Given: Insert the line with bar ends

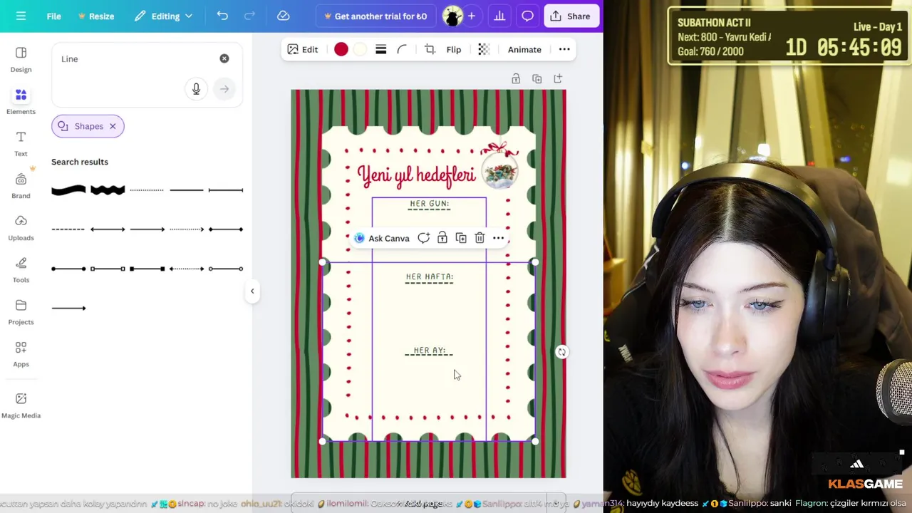Looking at the screenshot, I should click(x=226, y=190).
